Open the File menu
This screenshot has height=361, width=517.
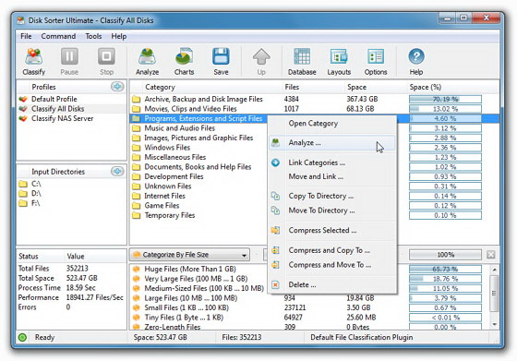(x=26, y=36)
